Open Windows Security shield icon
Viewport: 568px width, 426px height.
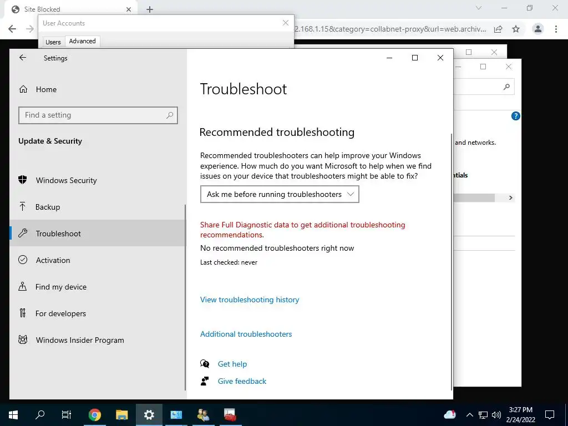pos(23,180)
